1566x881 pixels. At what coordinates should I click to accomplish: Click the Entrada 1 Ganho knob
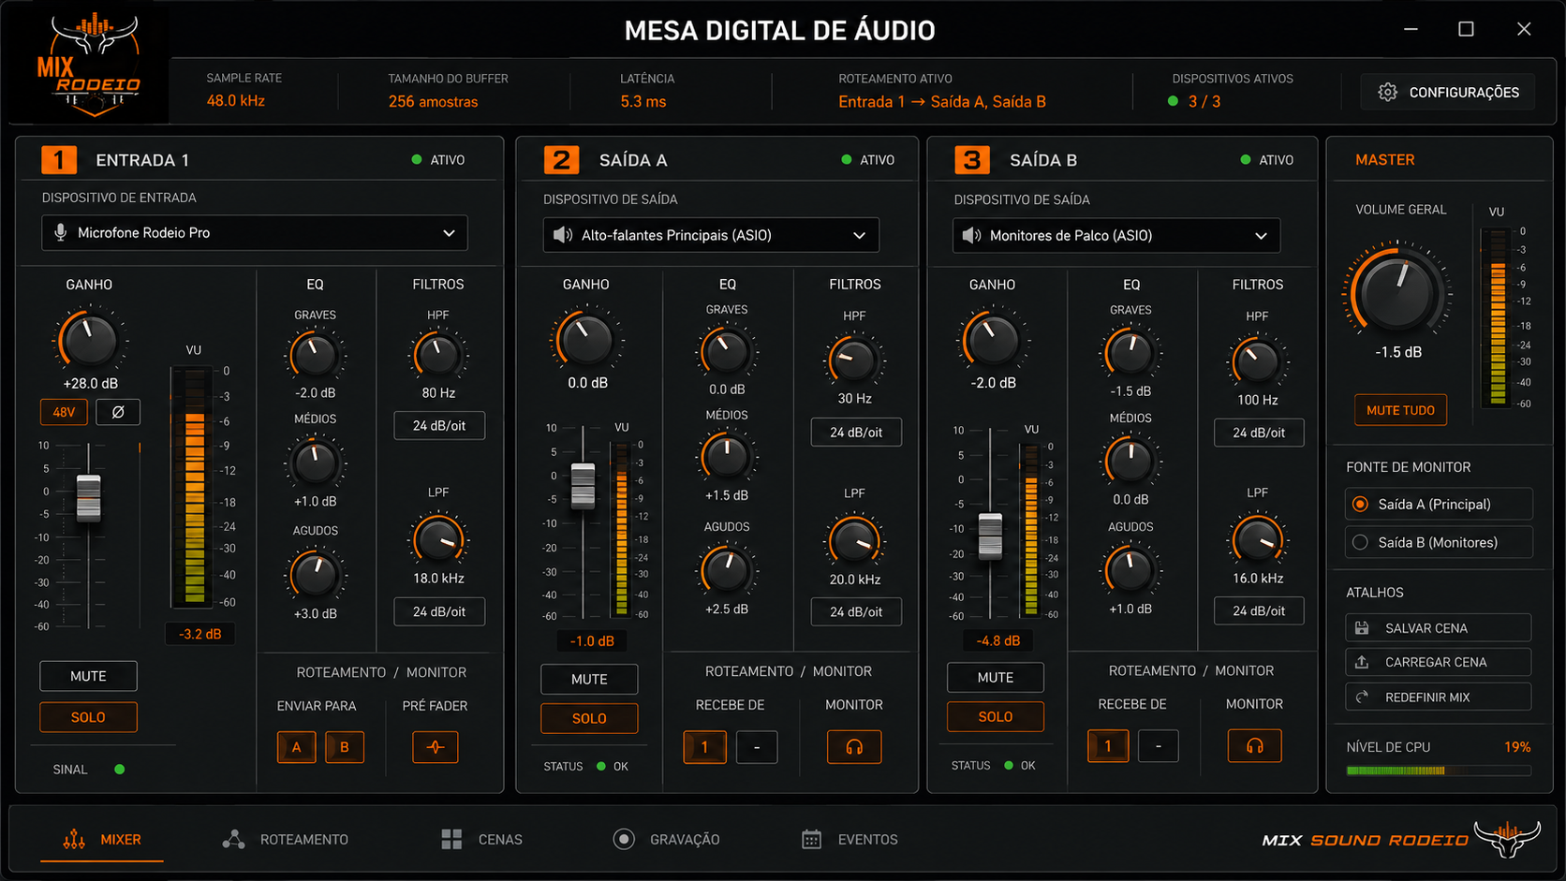click(89, 340)
